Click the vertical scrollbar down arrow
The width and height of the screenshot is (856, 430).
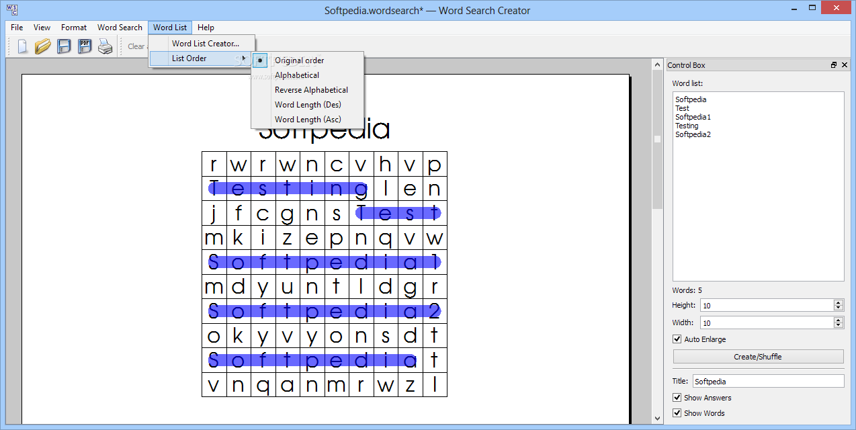point(658,419)
